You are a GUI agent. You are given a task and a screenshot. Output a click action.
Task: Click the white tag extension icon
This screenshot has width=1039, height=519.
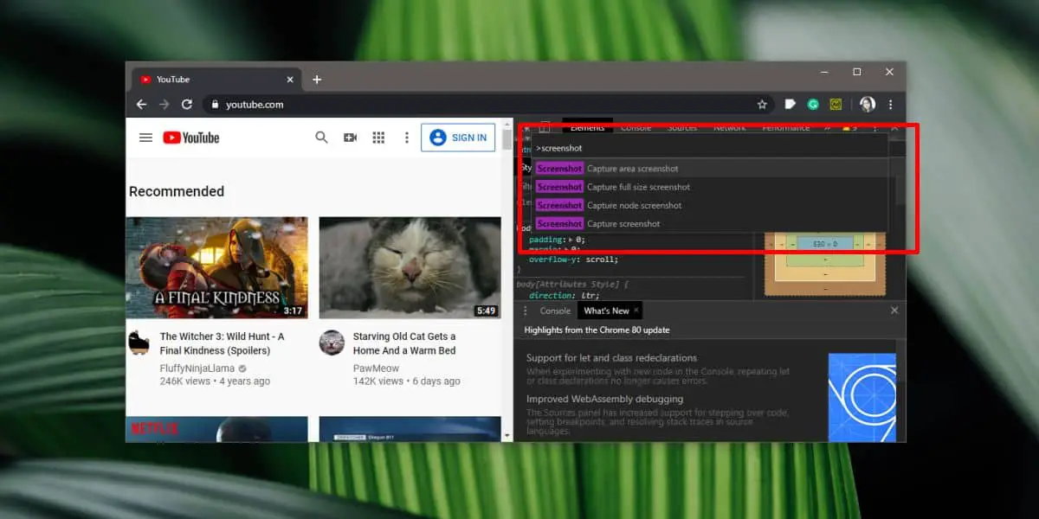791,104
